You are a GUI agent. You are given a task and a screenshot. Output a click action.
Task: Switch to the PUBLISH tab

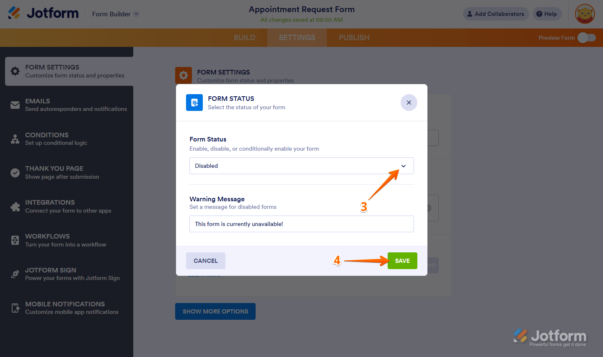coord(354,38)
